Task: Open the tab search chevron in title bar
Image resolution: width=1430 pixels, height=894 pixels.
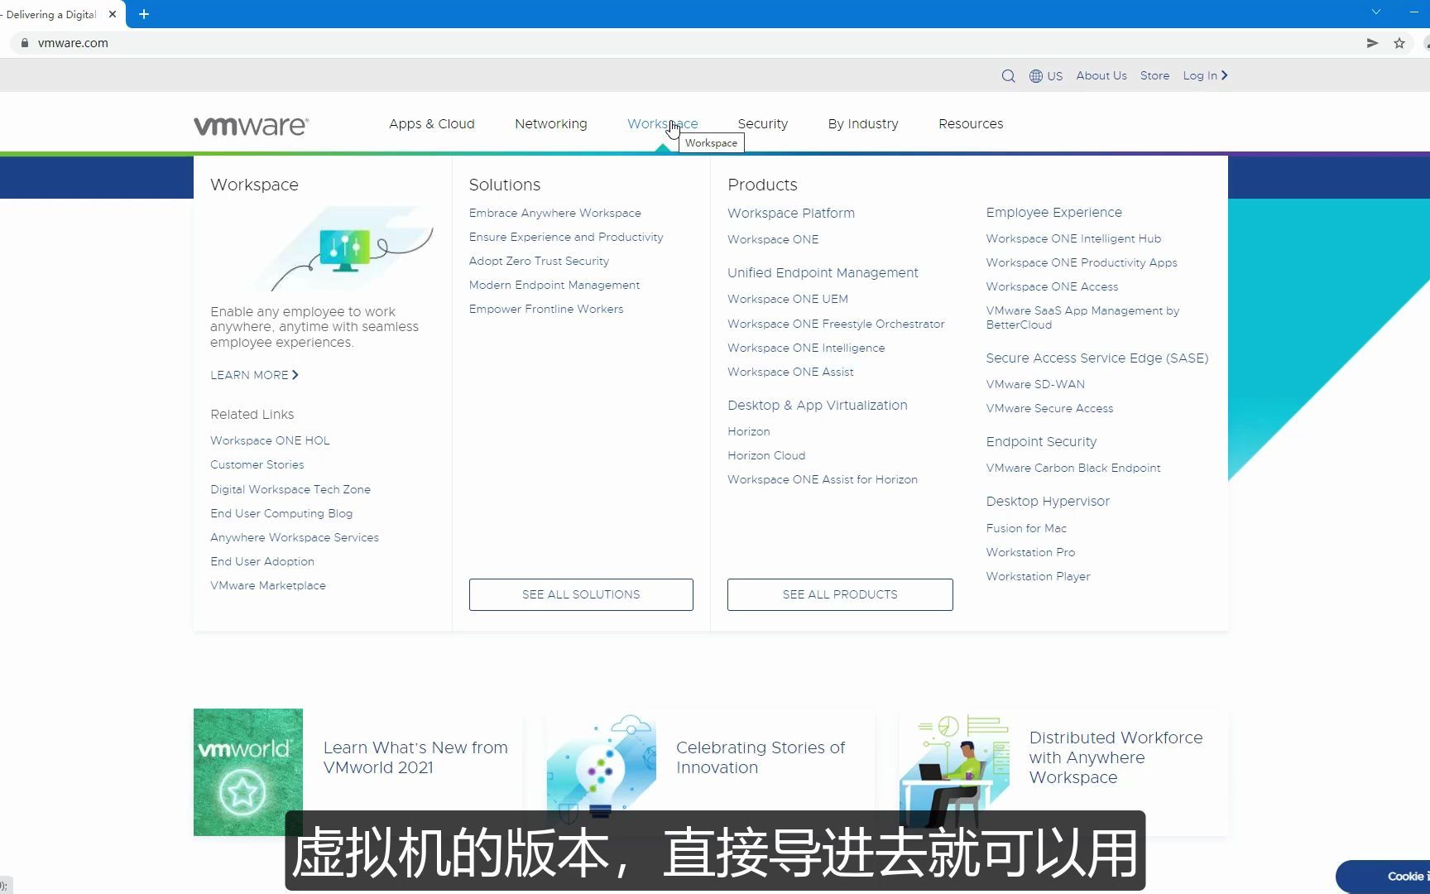Action: point(1376,12)
